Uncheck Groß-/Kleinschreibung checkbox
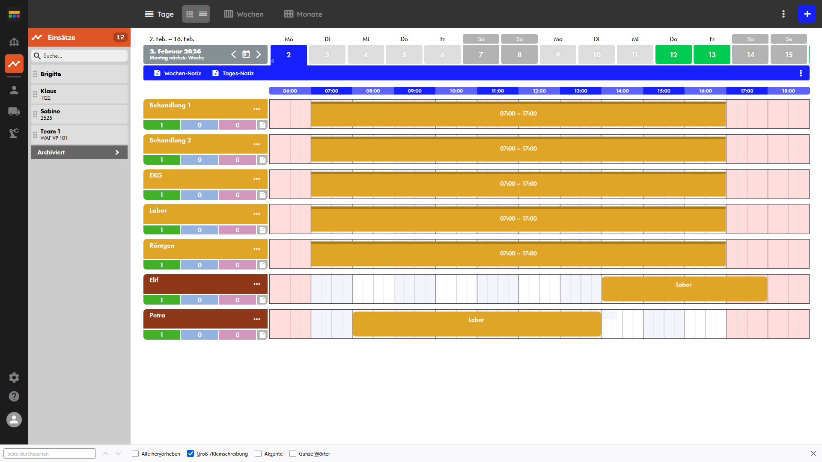The image size is (822, 462). [191, 453]
